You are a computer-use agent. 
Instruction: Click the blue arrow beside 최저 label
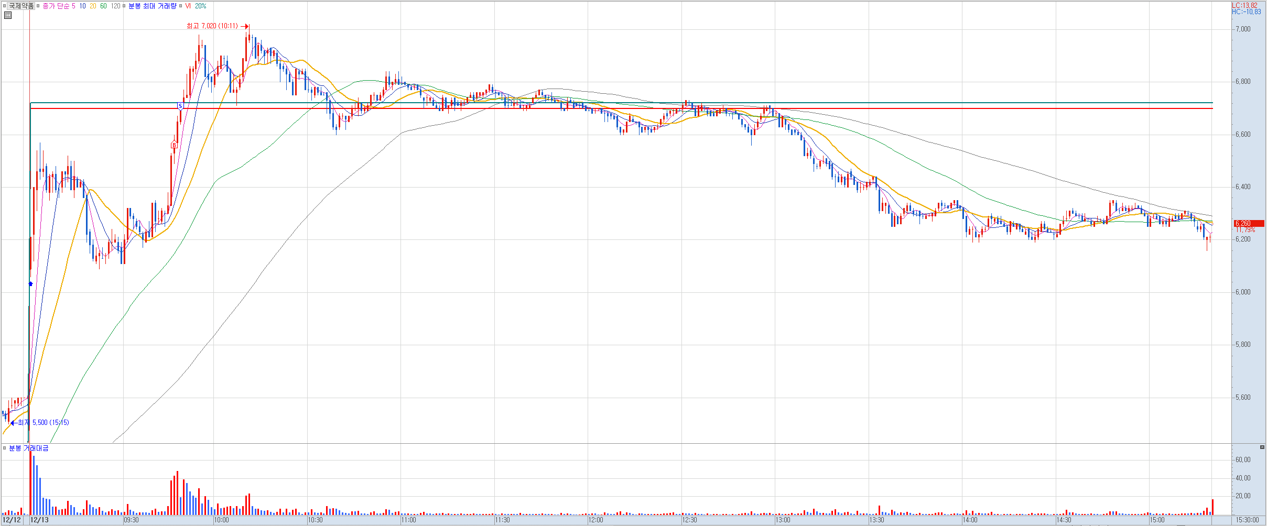coord(14,422)
